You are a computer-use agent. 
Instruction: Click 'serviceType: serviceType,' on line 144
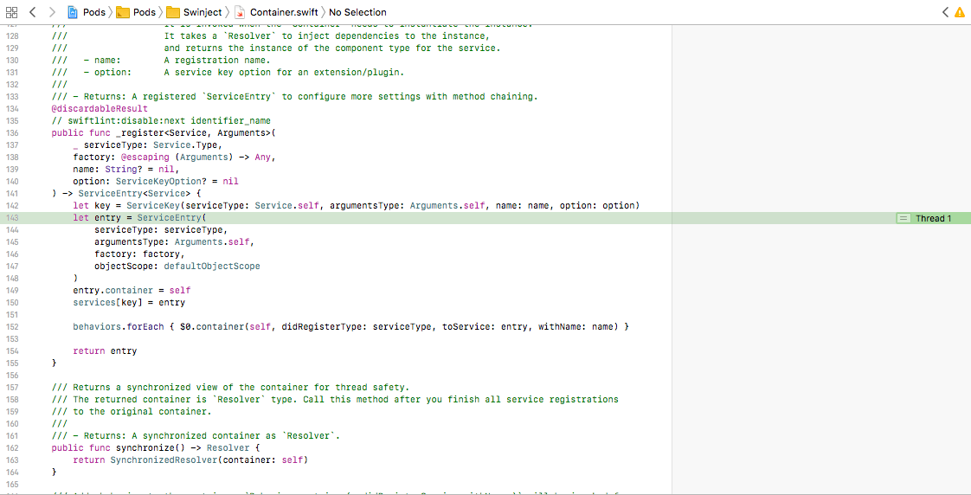[x=161, y=230]
